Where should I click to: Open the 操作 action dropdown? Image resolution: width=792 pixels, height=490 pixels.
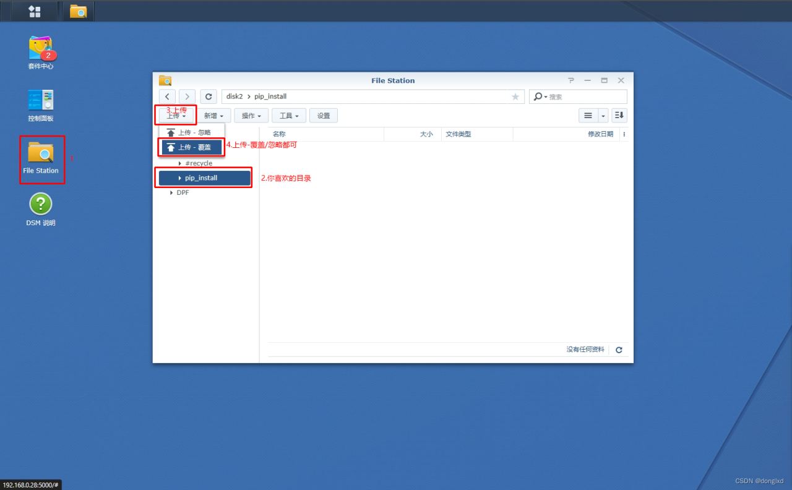(251, 116)
